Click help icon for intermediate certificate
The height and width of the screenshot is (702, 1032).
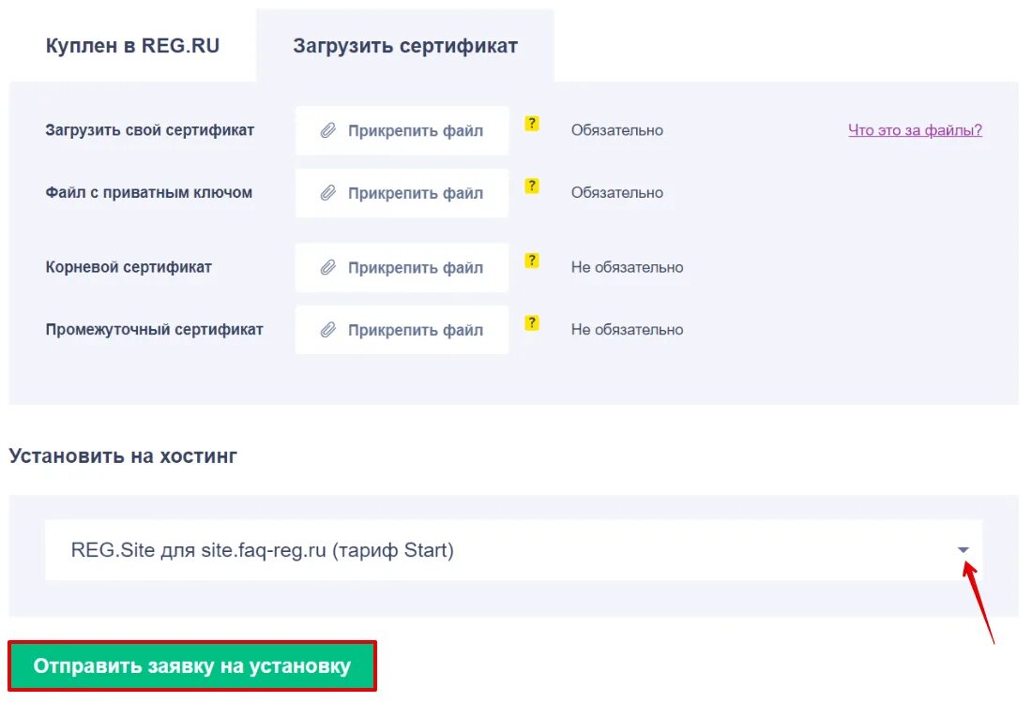point(532,322)
